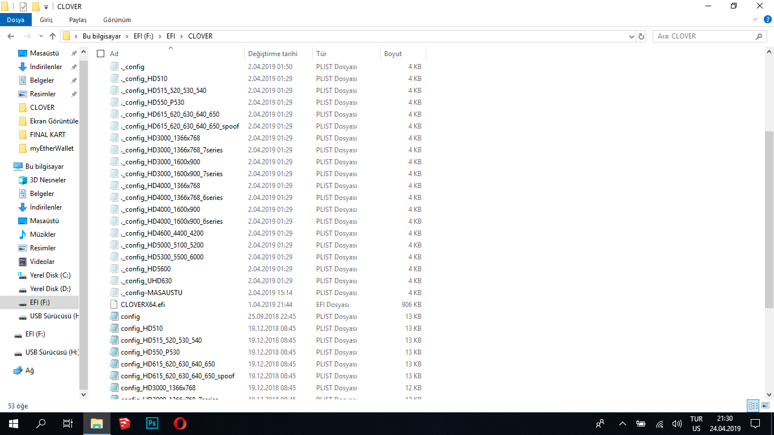Open the Action Center notifications icon
774x435 pixels.
point(755,423)
